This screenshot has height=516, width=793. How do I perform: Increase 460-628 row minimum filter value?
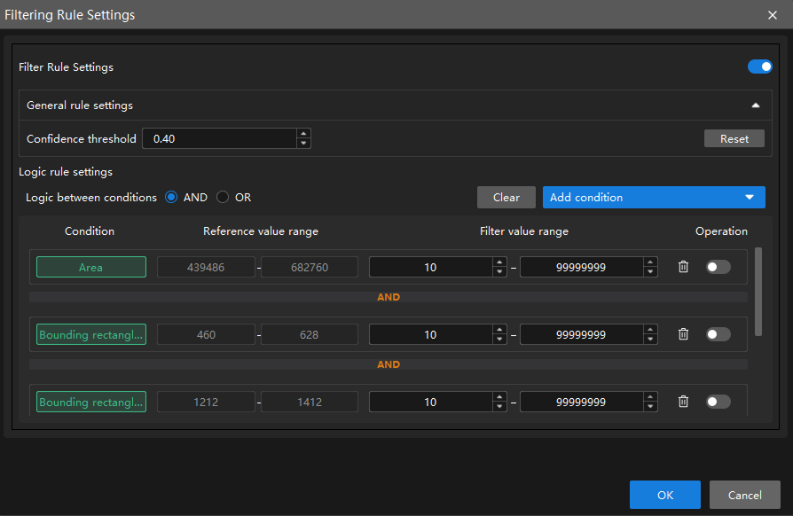point(499,330)
